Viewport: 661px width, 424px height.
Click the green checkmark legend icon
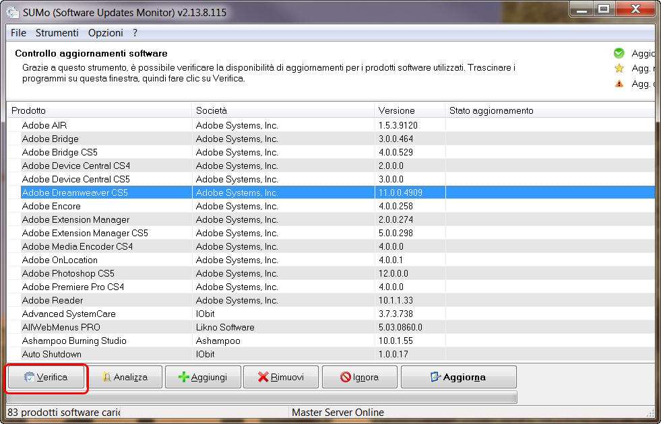619,53
